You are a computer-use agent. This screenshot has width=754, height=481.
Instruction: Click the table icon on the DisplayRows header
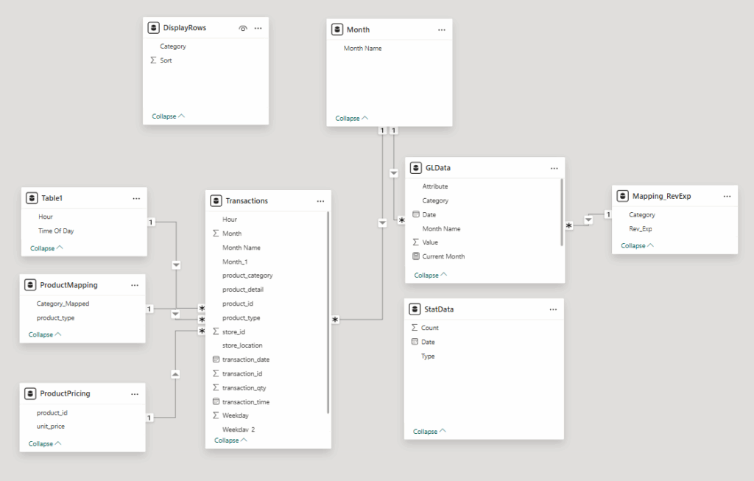153,27
